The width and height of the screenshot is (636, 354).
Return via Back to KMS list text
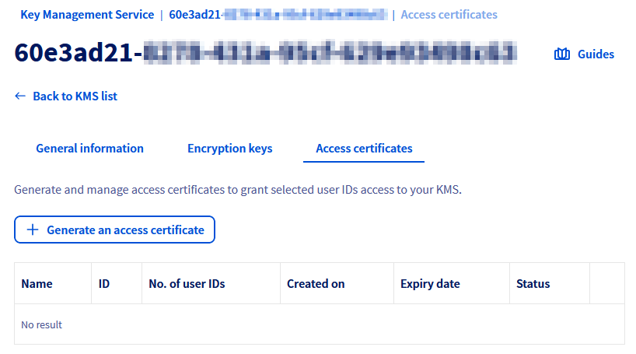[x=75, y=96]
